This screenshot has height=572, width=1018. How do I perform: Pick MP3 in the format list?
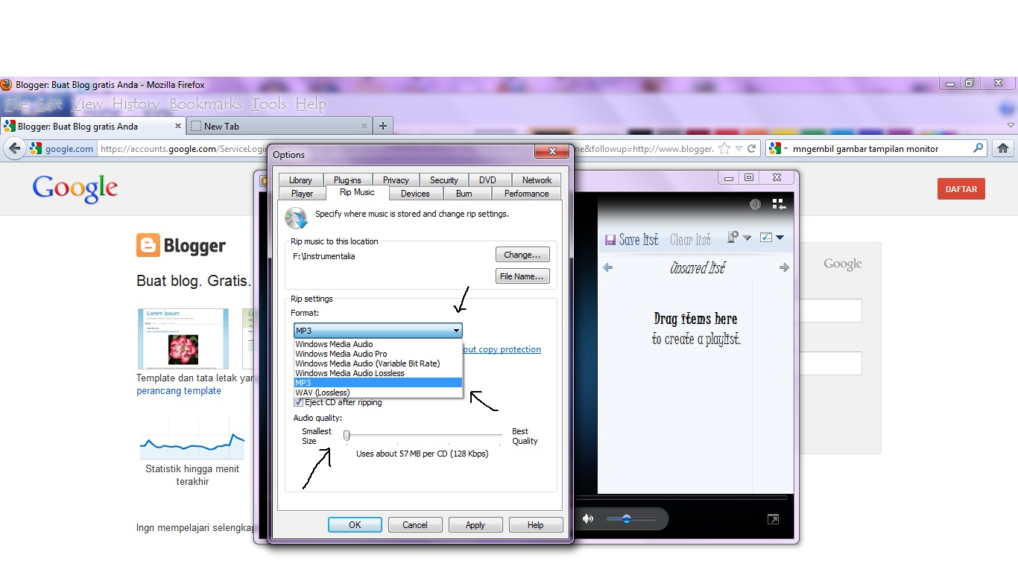coord(378,383)
